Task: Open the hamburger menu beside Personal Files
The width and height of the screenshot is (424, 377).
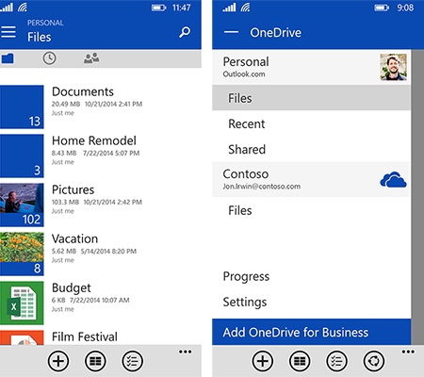Action: pos(8,32)
